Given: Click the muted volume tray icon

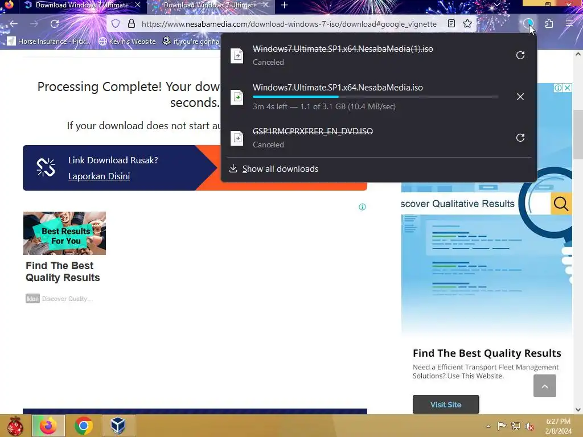Looking at the screenshot, I should (529, 426).
